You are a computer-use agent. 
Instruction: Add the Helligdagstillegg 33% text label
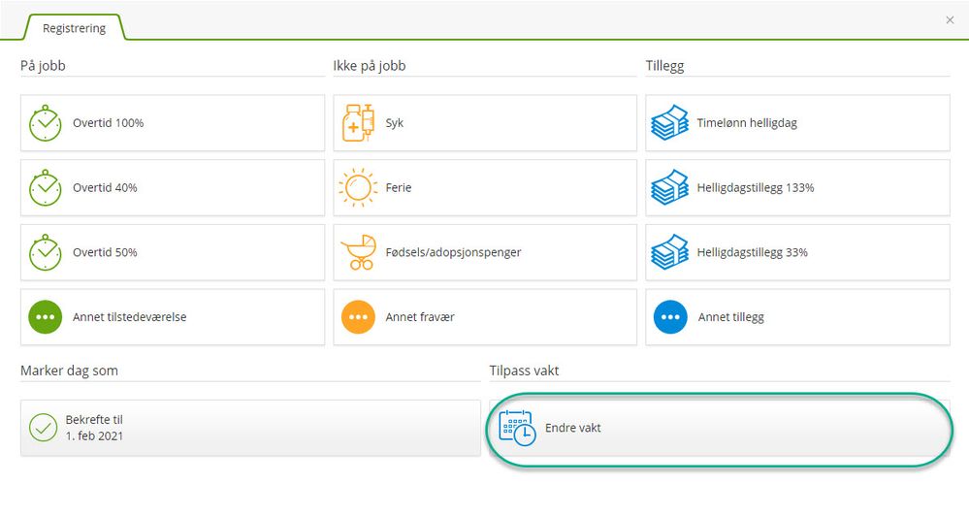[x=753, y=252]
